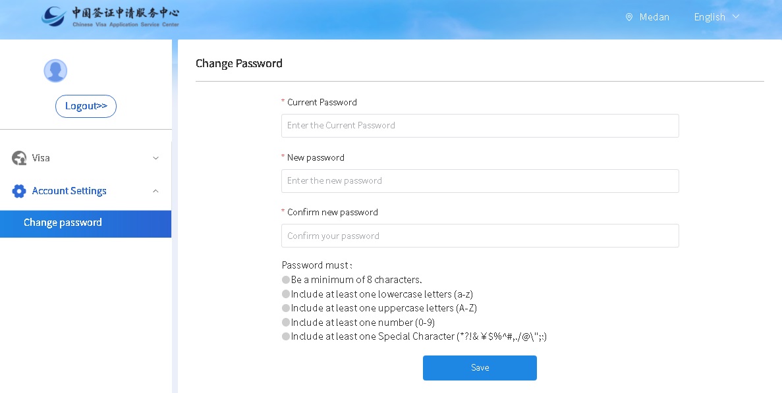
Task: Collapse the Account Settings section chevron
Action: [155, 191]
